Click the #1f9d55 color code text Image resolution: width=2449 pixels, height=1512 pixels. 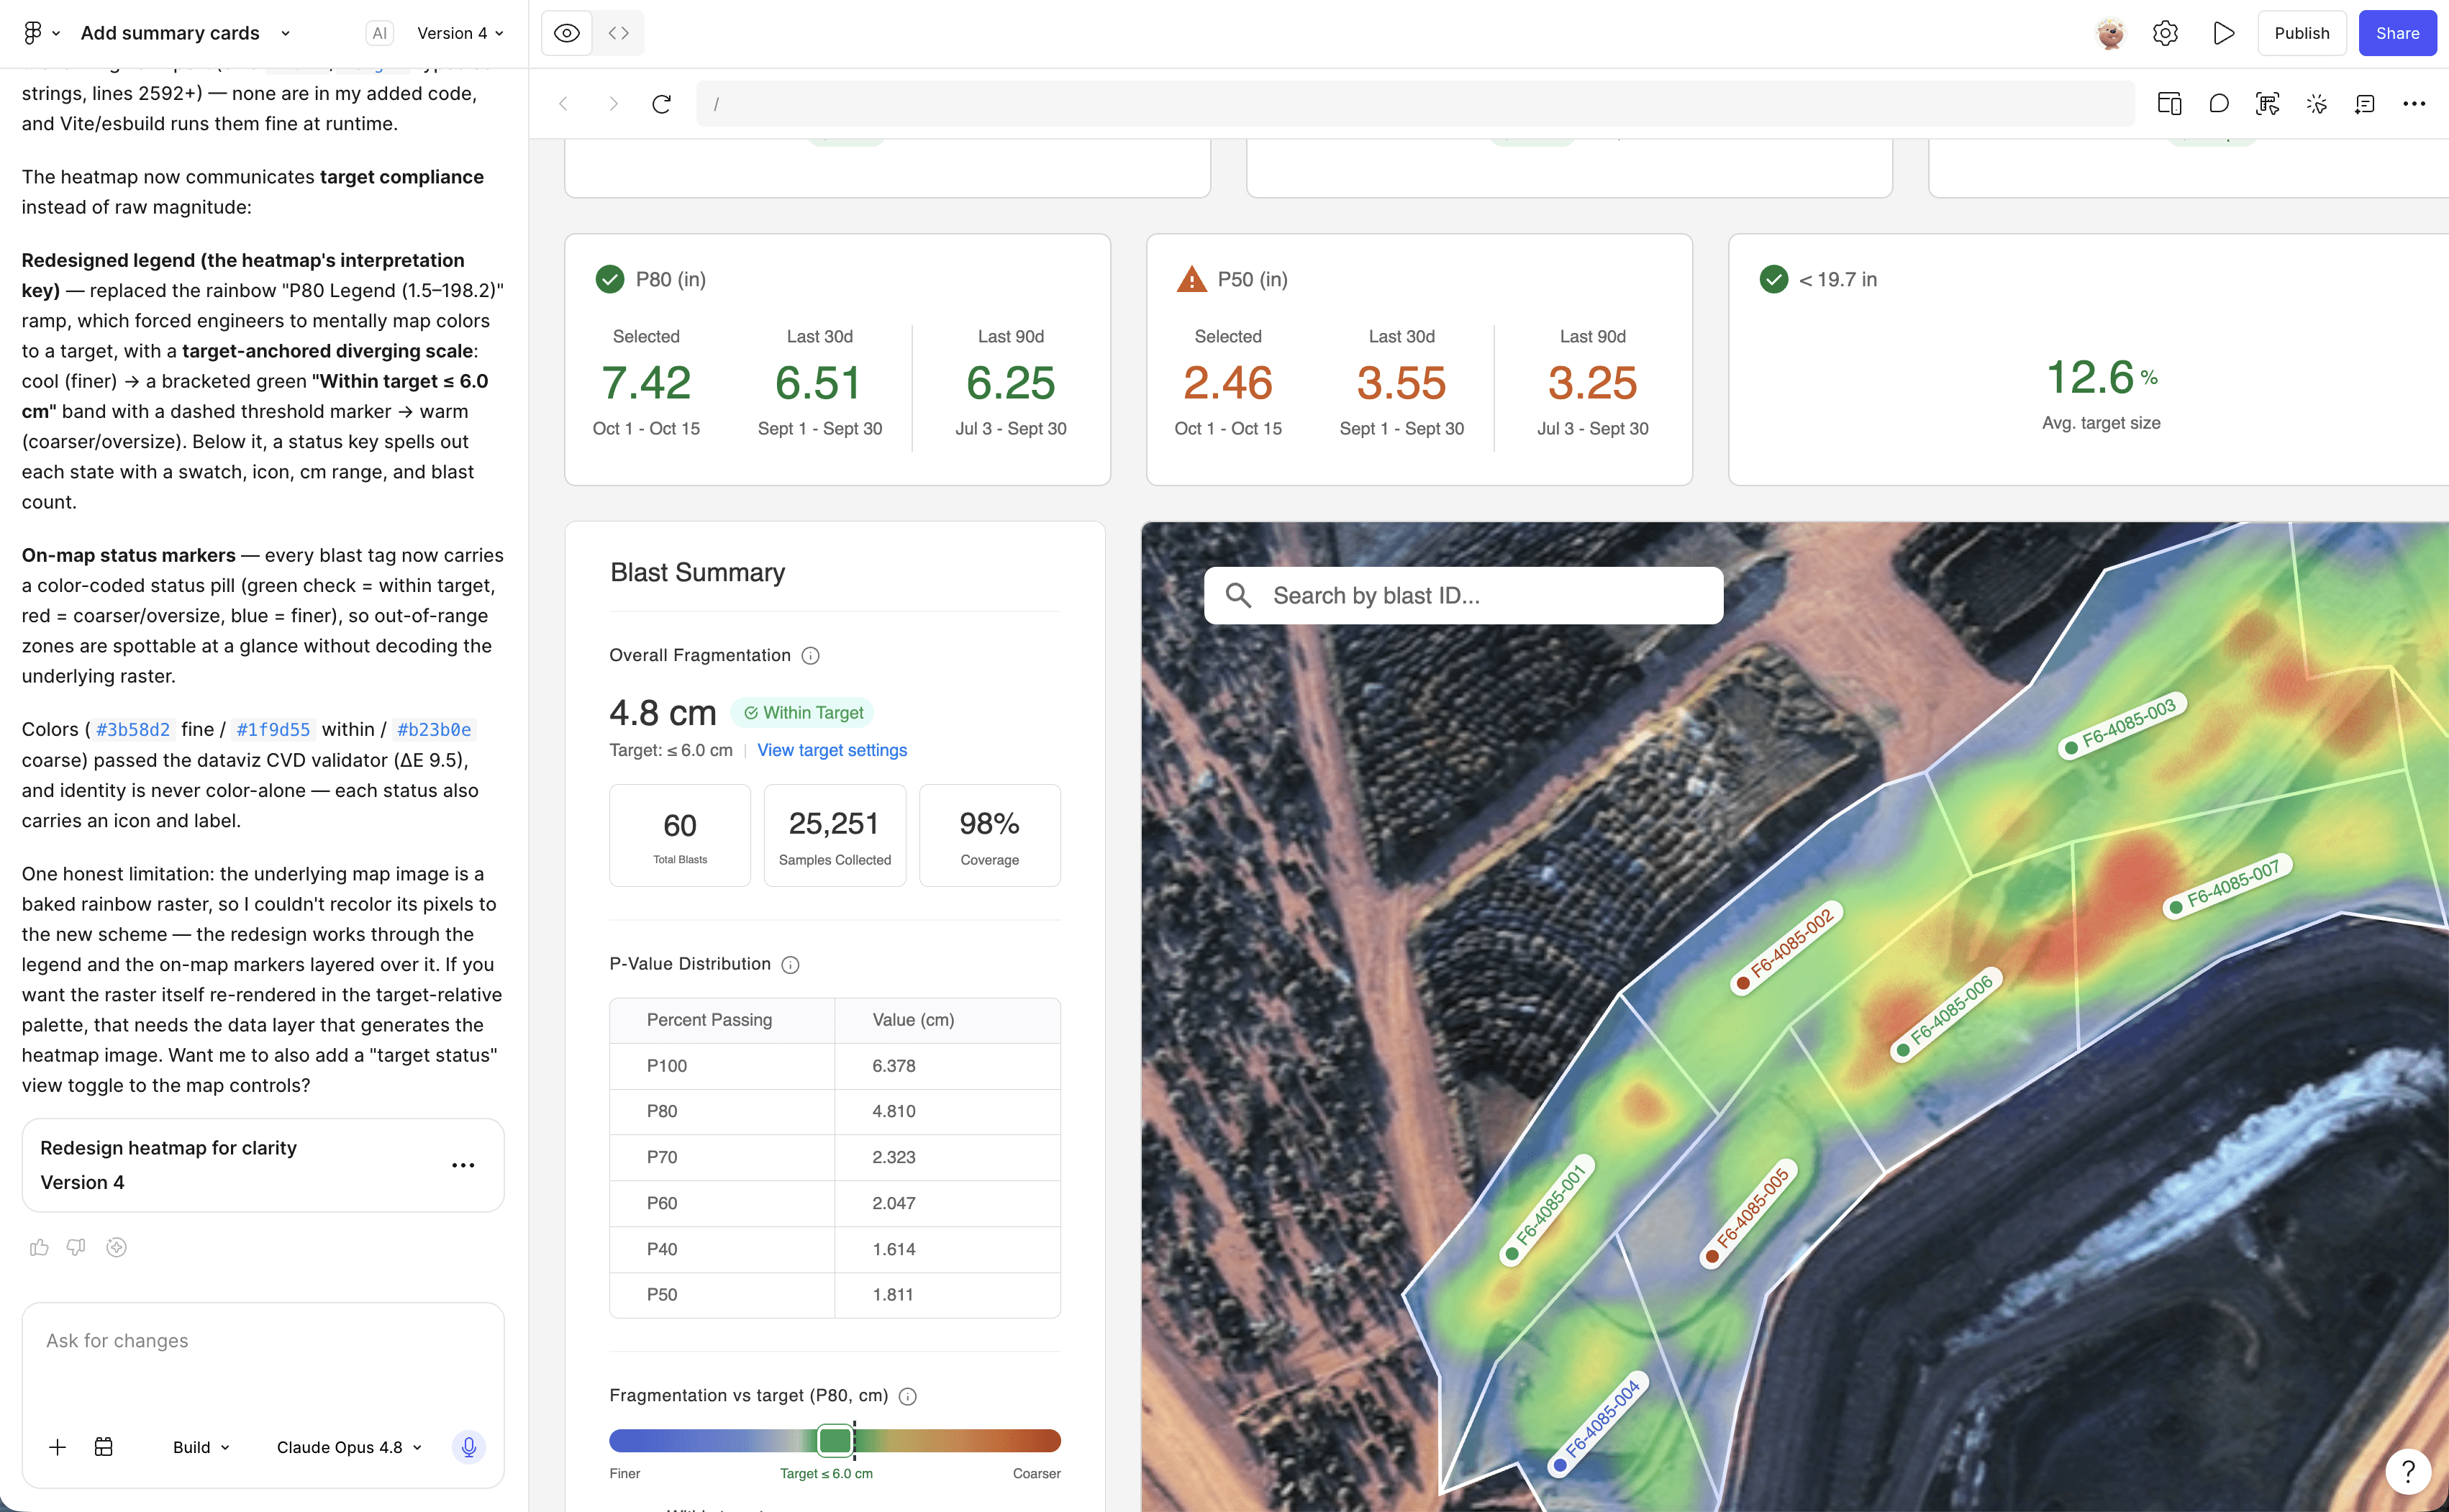(273, 730)
